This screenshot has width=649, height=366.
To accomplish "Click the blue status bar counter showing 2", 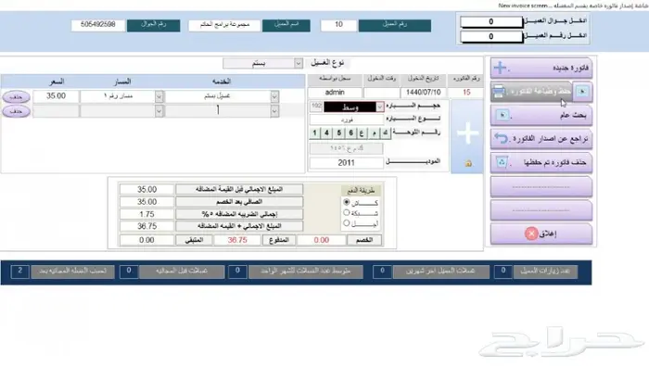I will click(x=19, y=271).
